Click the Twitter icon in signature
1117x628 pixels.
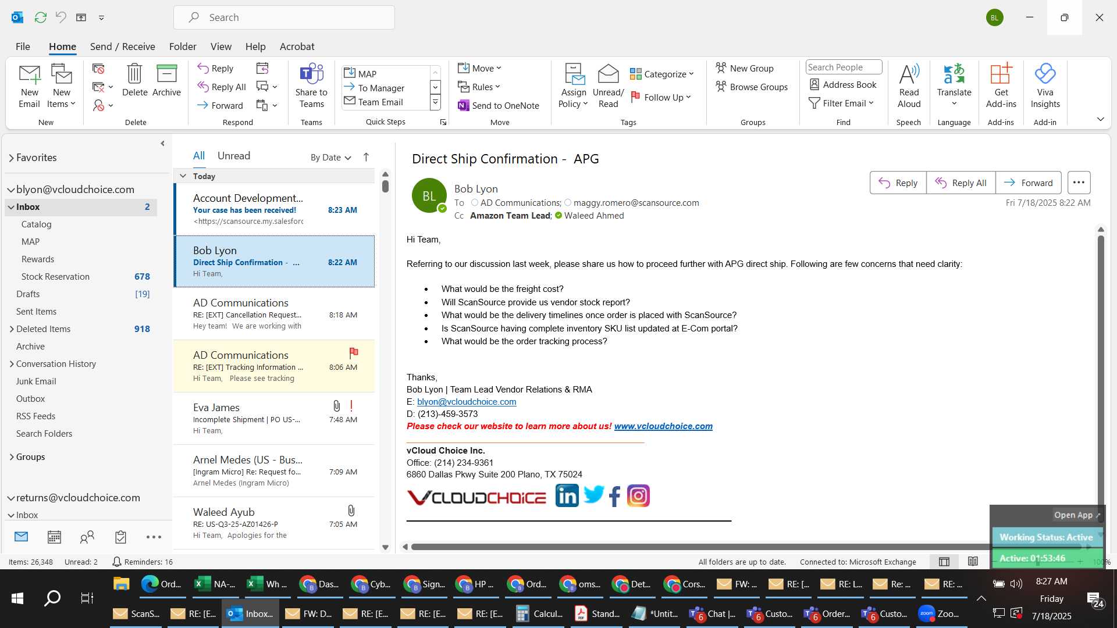point(593,495)
